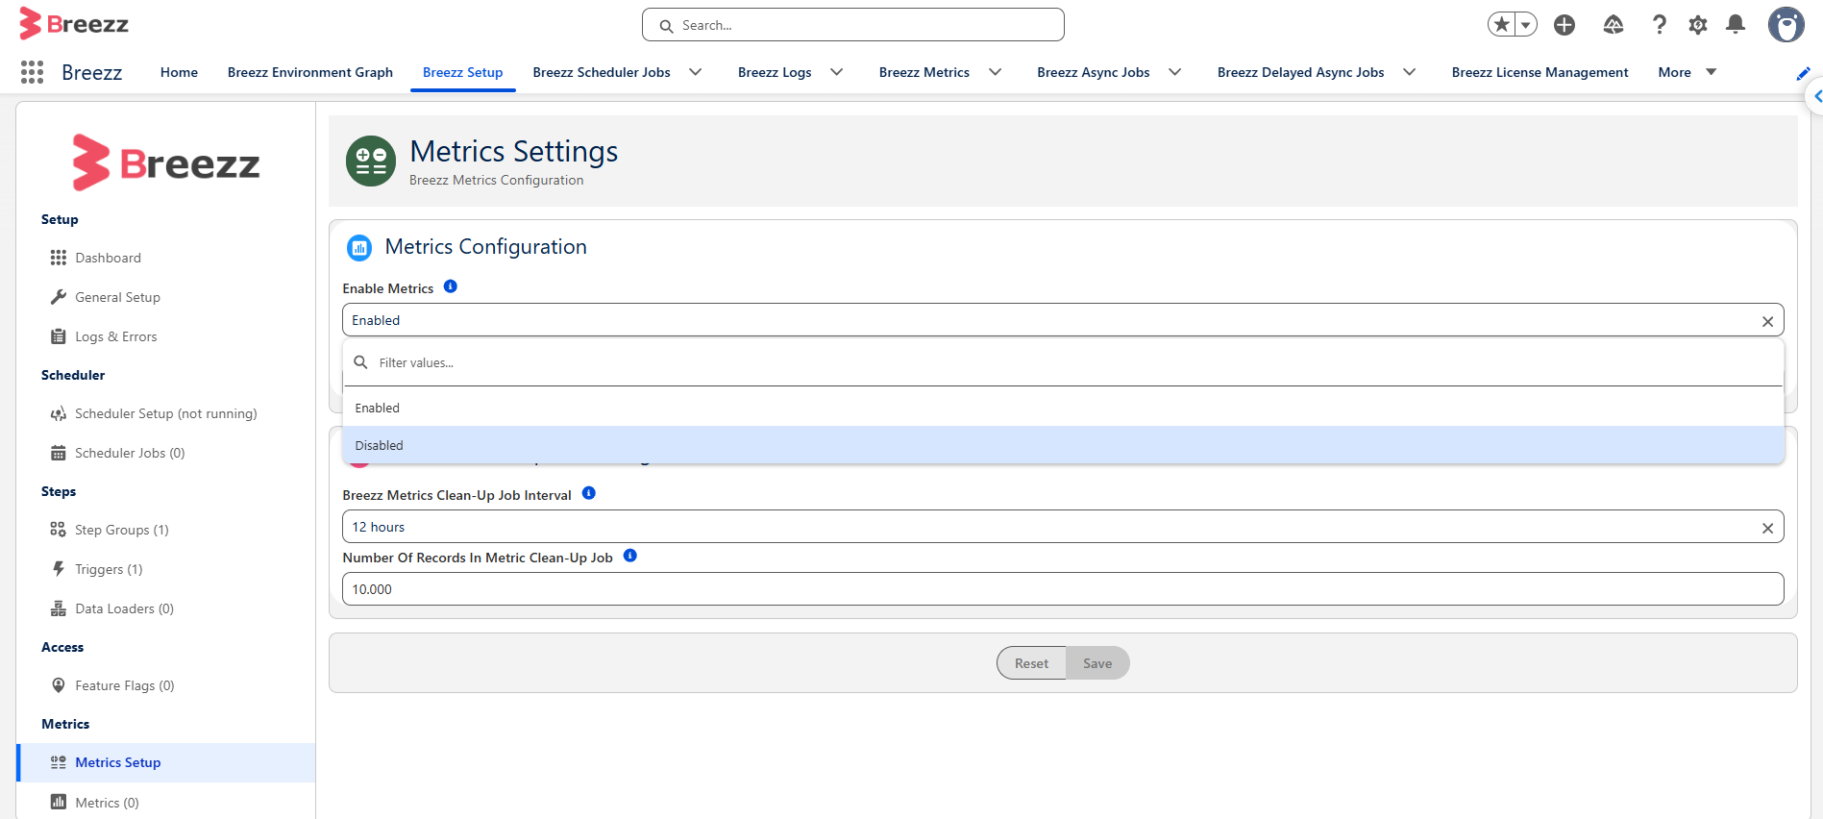1823x819 pixels.
Task: Click the Feature Flags pin icon
Action: 59,685
